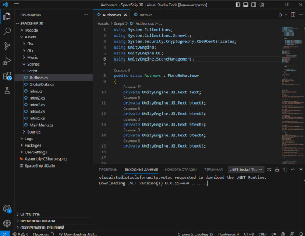Expand the Gfx folder
The image size is (305, 236).
click(54, 51)
